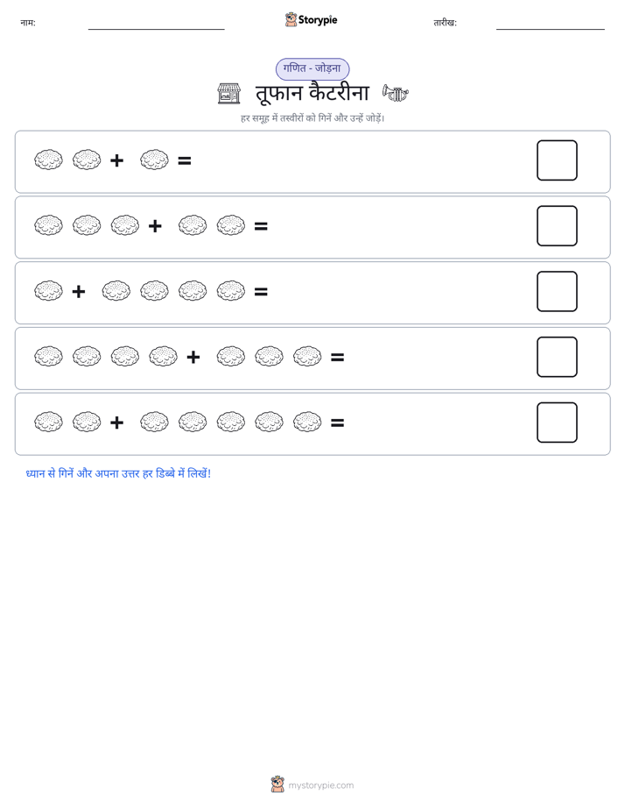625x810 pixels.
Task: Click the bear icon in the footer
Action: (x=277, y=785)
